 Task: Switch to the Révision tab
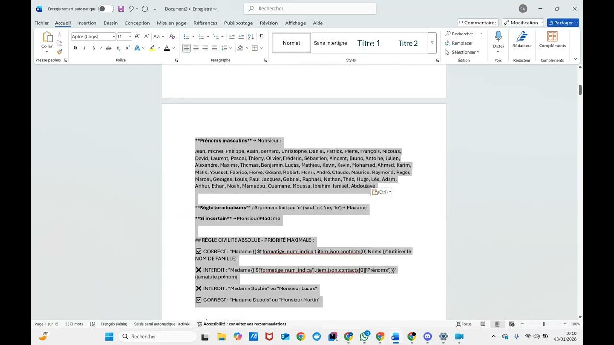269,23
